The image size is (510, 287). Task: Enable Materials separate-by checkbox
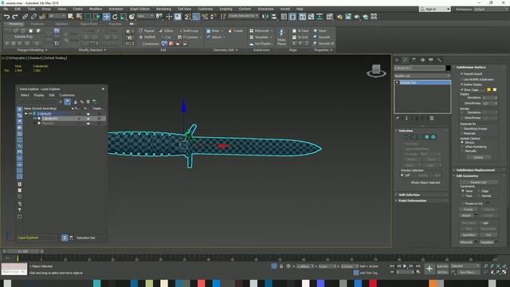(x=462, y=133)
